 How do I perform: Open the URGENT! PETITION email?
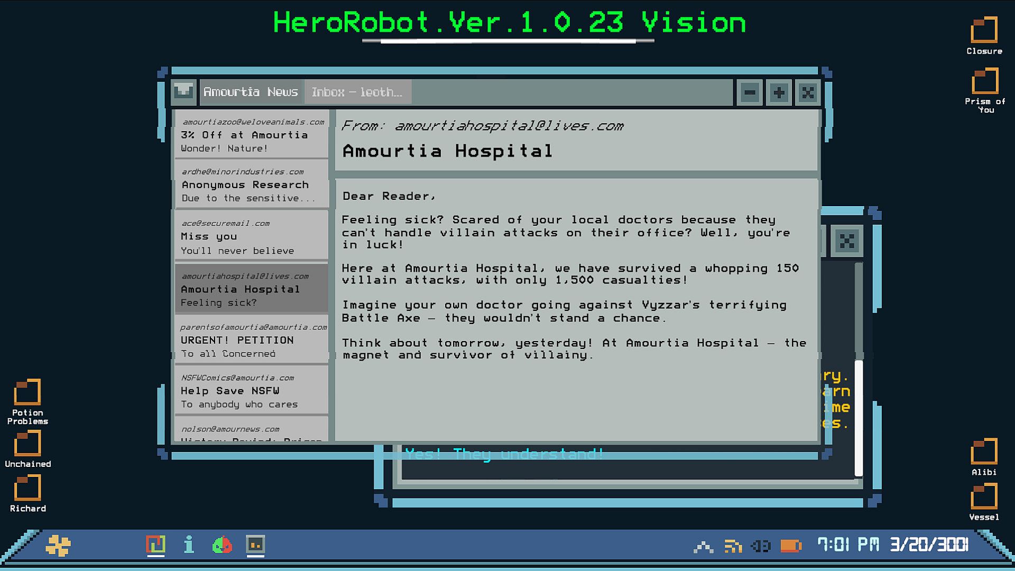[252, 340]
